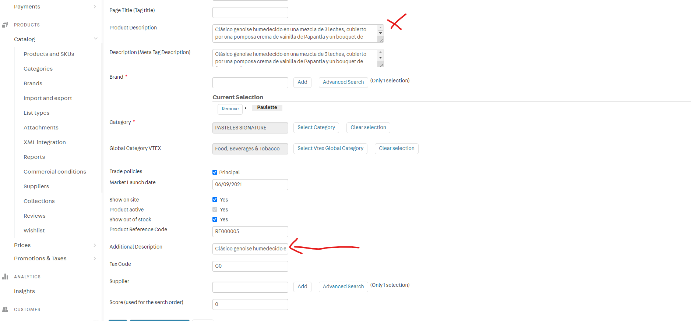Toggle the Principal trade policy checkbox
Image resolution: width=694 pixels, height=321 pixels.
[215, 172]
